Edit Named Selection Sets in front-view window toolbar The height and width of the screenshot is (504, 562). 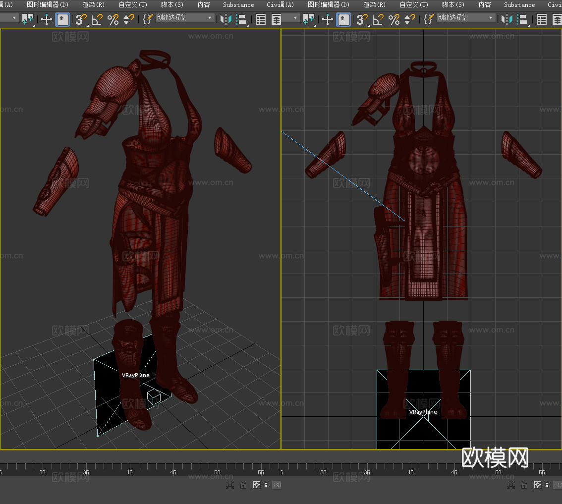tap(429, 19)
